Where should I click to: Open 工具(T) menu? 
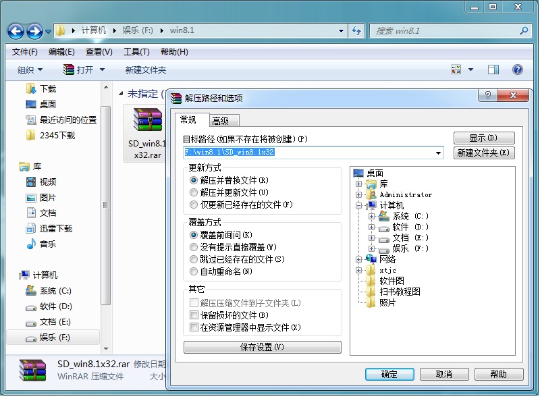(x=136, y=52)
